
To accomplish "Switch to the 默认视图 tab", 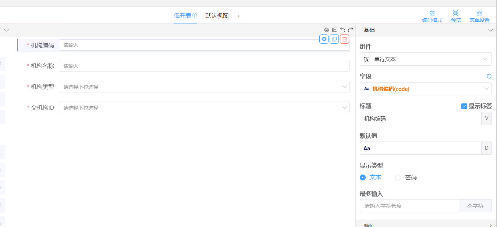I will tap(217, 16).
